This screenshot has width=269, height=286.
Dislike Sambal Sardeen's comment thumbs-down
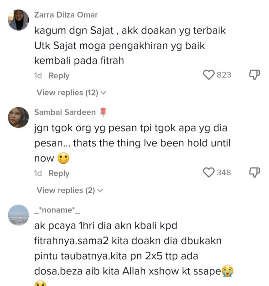(254, 172)
